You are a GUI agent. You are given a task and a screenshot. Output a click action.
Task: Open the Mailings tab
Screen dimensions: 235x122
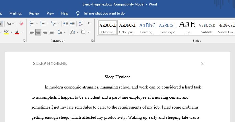[x=16, y=13]
